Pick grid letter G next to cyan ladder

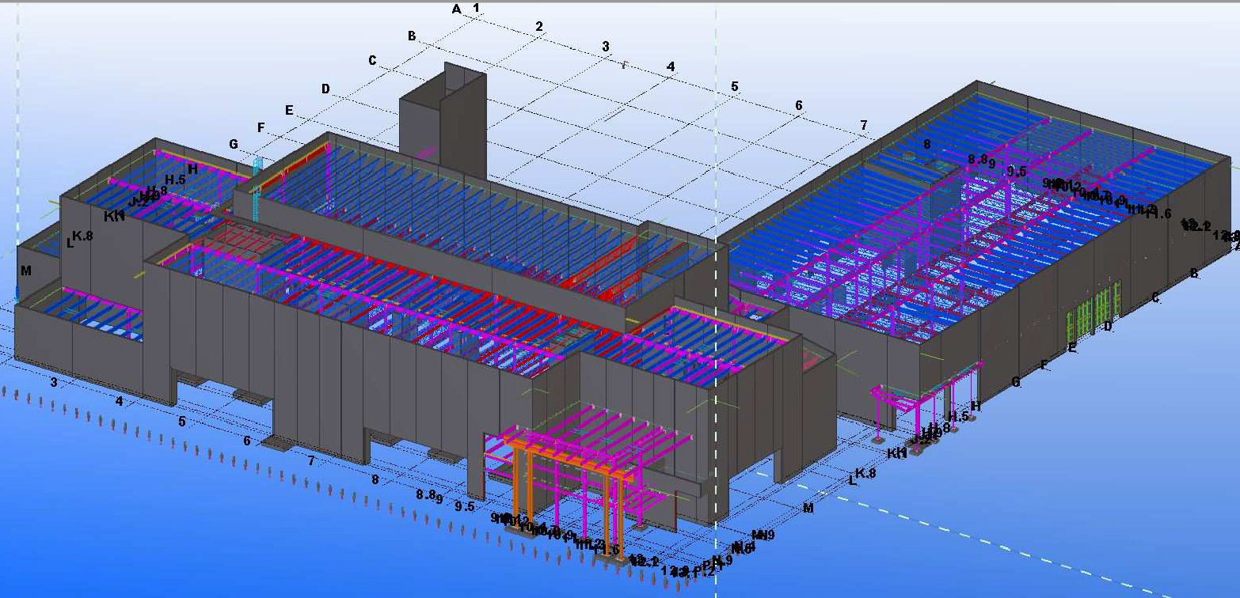coord(233,144)
